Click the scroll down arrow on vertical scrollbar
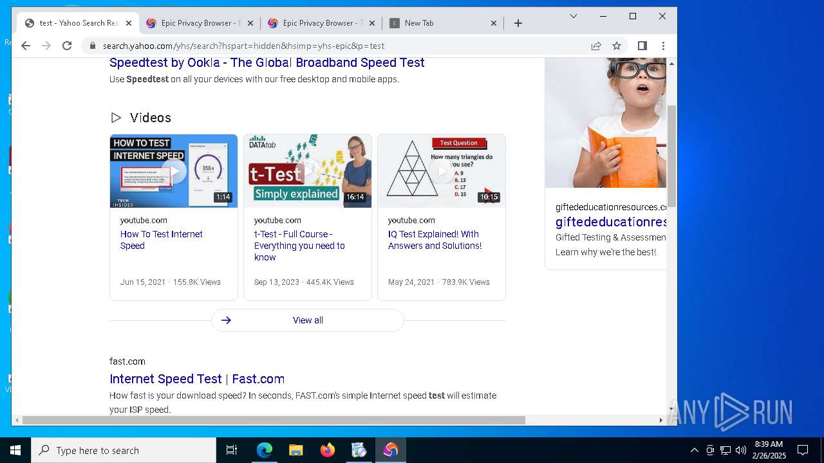 (x=671, y=409)
